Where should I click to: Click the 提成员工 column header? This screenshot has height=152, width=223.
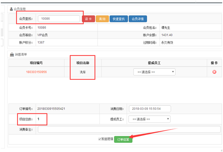click(154, 63)
